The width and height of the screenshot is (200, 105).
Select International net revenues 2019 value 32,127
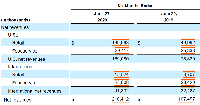[188, 91]
